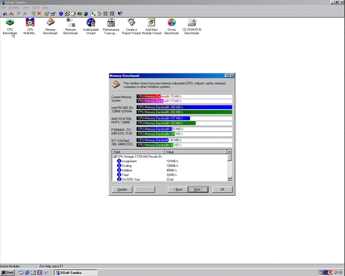This screenshot has width=345, height=276.
Task: Click the results list scroll-down arrow
Action: tap(229, 179)
